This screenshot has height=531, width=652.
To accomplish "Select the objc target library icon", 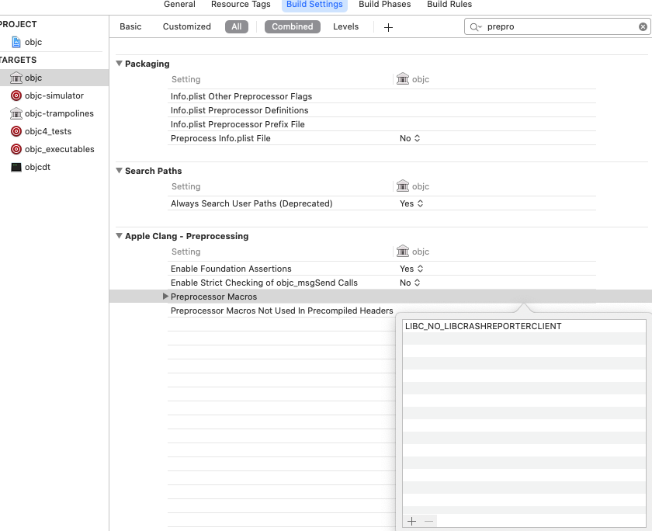I will pyautogui.click(x=16, y=78).
